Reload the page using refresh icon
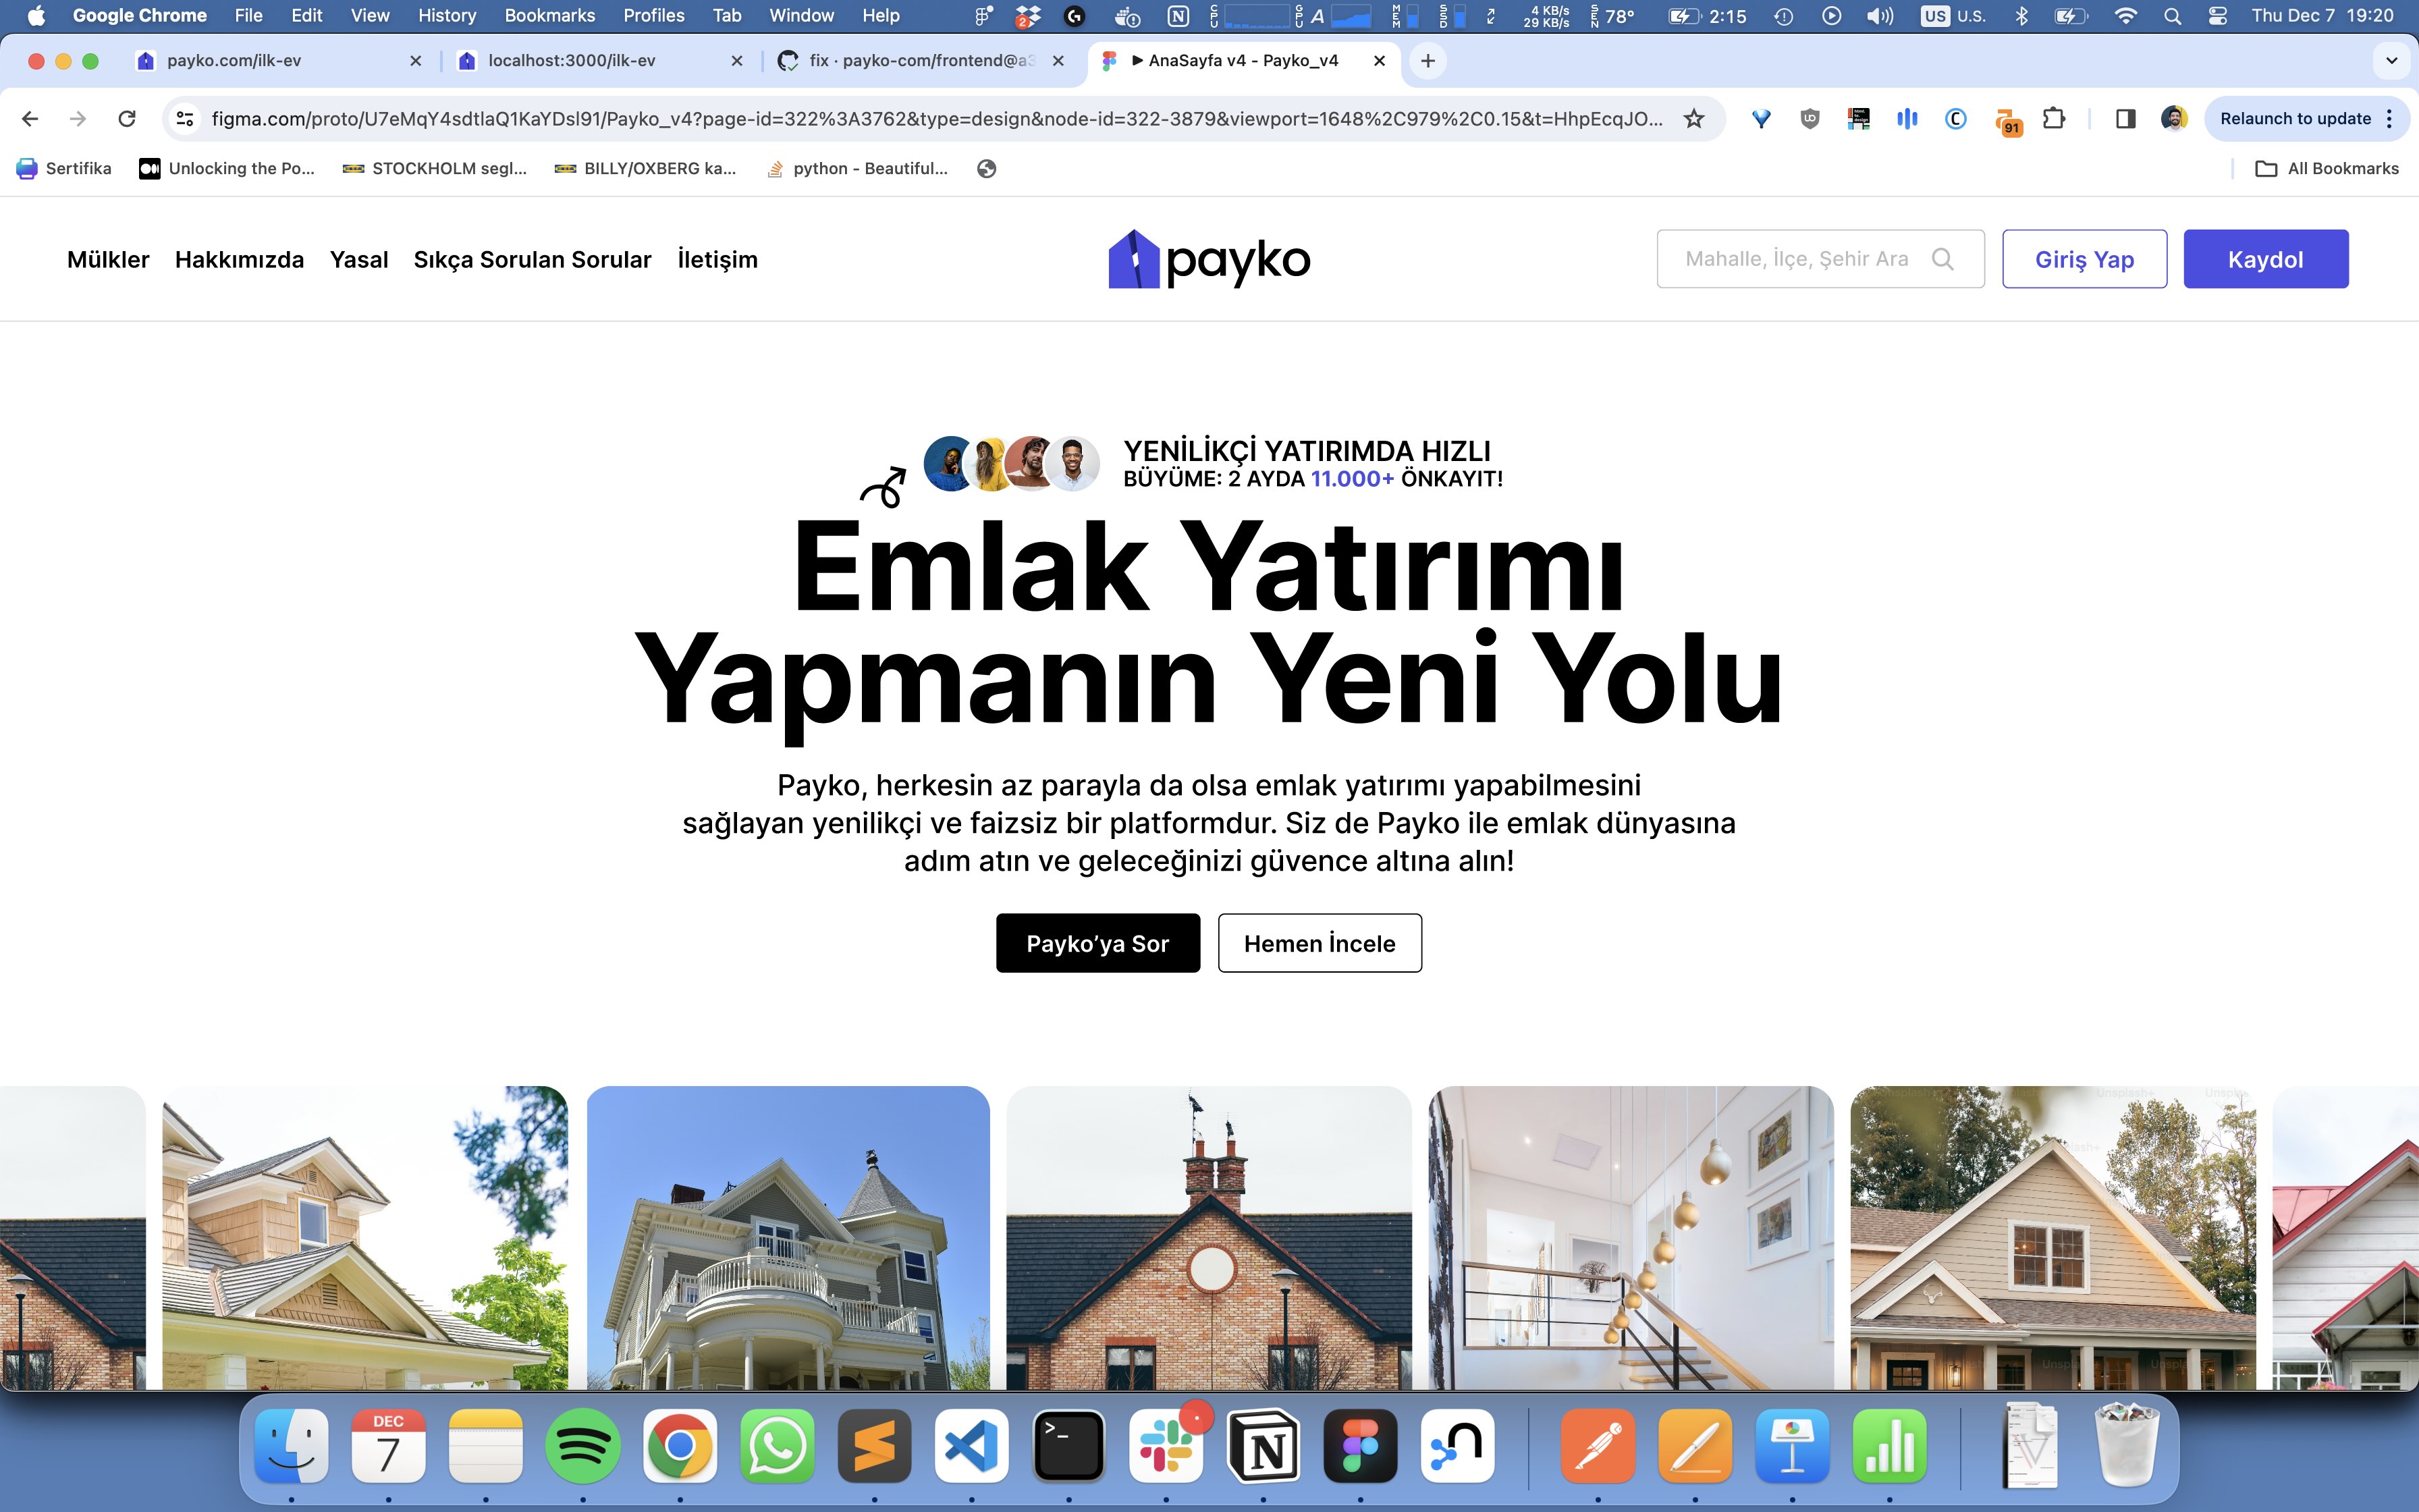 click(127, 119)
